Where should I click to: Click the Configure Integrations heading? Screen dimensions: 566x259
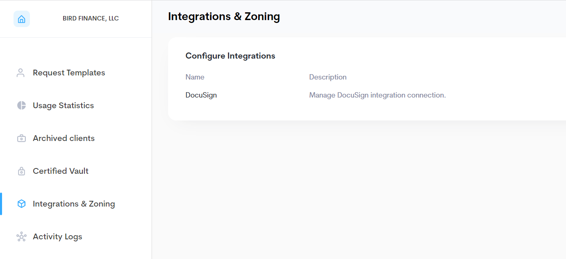point(230,56)
